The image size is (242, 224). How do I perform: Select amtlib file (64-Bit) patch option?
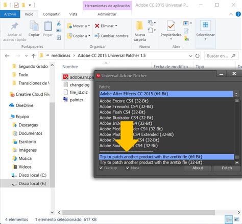coord(166,157)
